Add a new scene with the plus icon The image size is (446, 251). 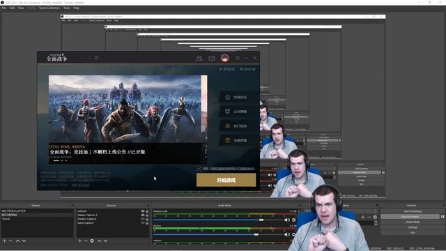coord(4,241)
